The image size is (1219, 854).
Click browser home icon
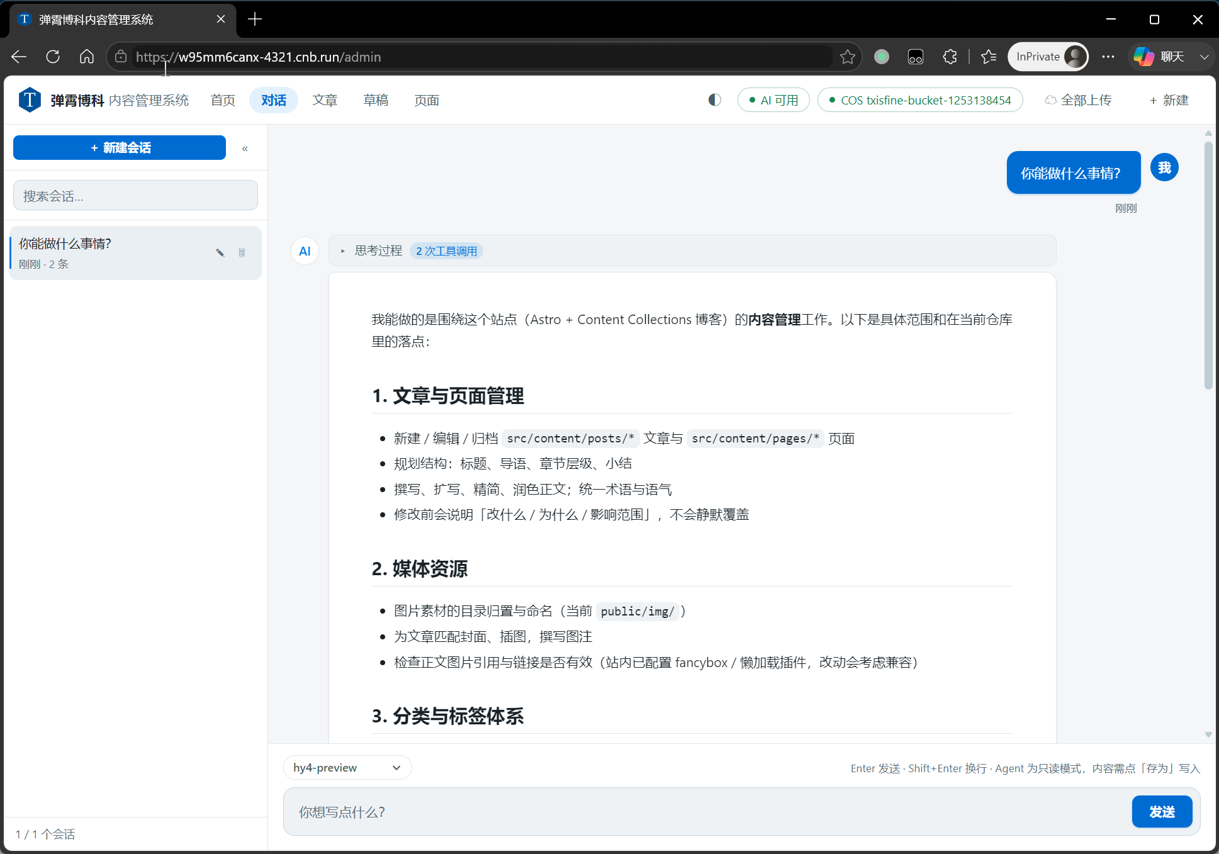(87, 57)
